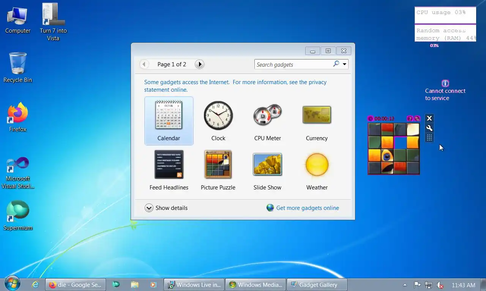
Task: Select the Calendar gadget
Action: 169,121
